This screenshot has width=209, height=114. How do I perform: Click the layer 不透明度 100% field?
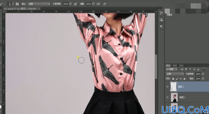[x=198, y=74]
